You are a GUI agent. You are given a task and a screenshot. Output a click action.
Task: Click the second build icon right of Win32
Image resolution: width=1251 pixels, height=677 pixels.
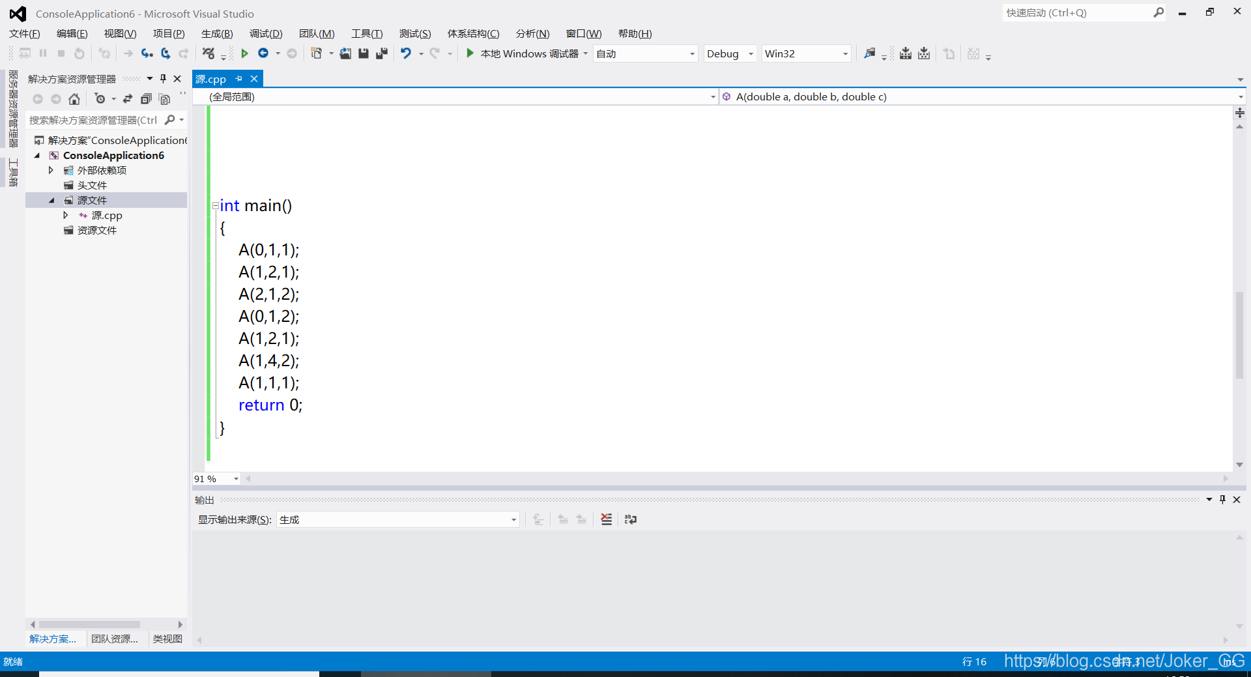pos(924,53)
